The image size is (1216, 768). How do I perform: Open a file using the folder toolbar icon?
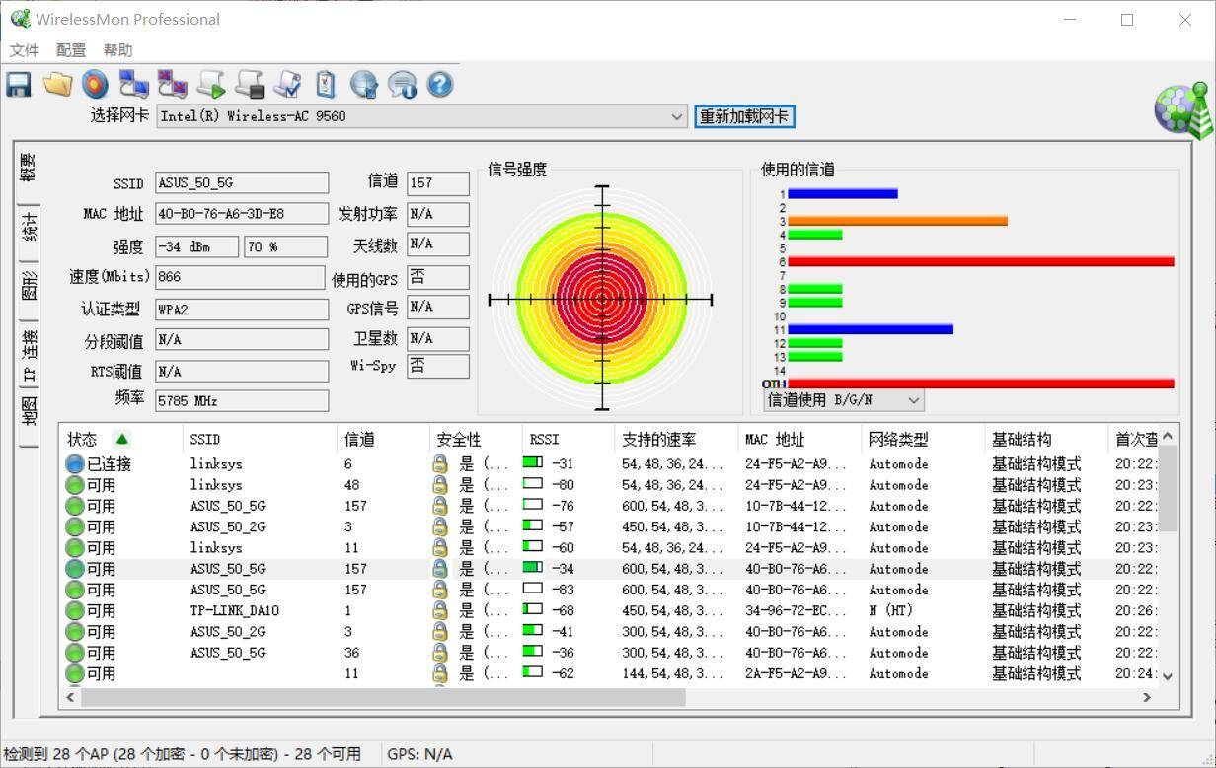pos(56,85)
